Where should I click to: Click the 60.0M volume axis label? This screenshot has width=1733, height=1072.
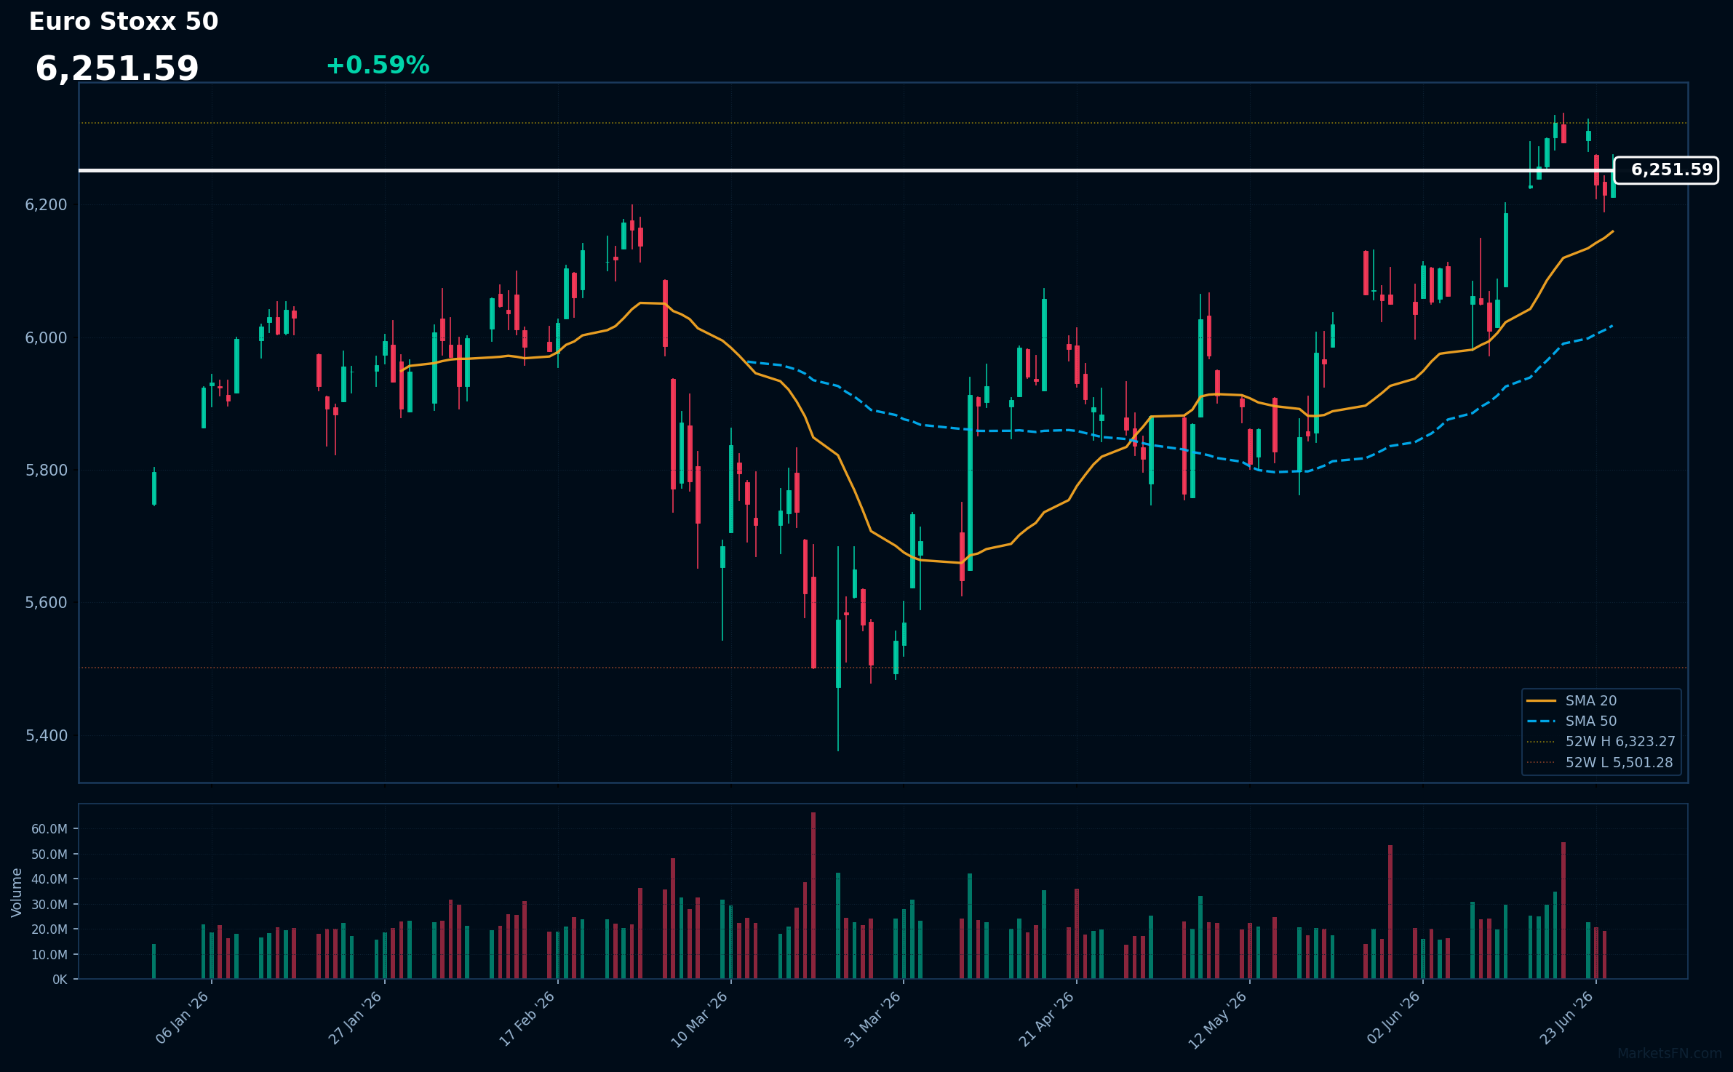point(49,829)
